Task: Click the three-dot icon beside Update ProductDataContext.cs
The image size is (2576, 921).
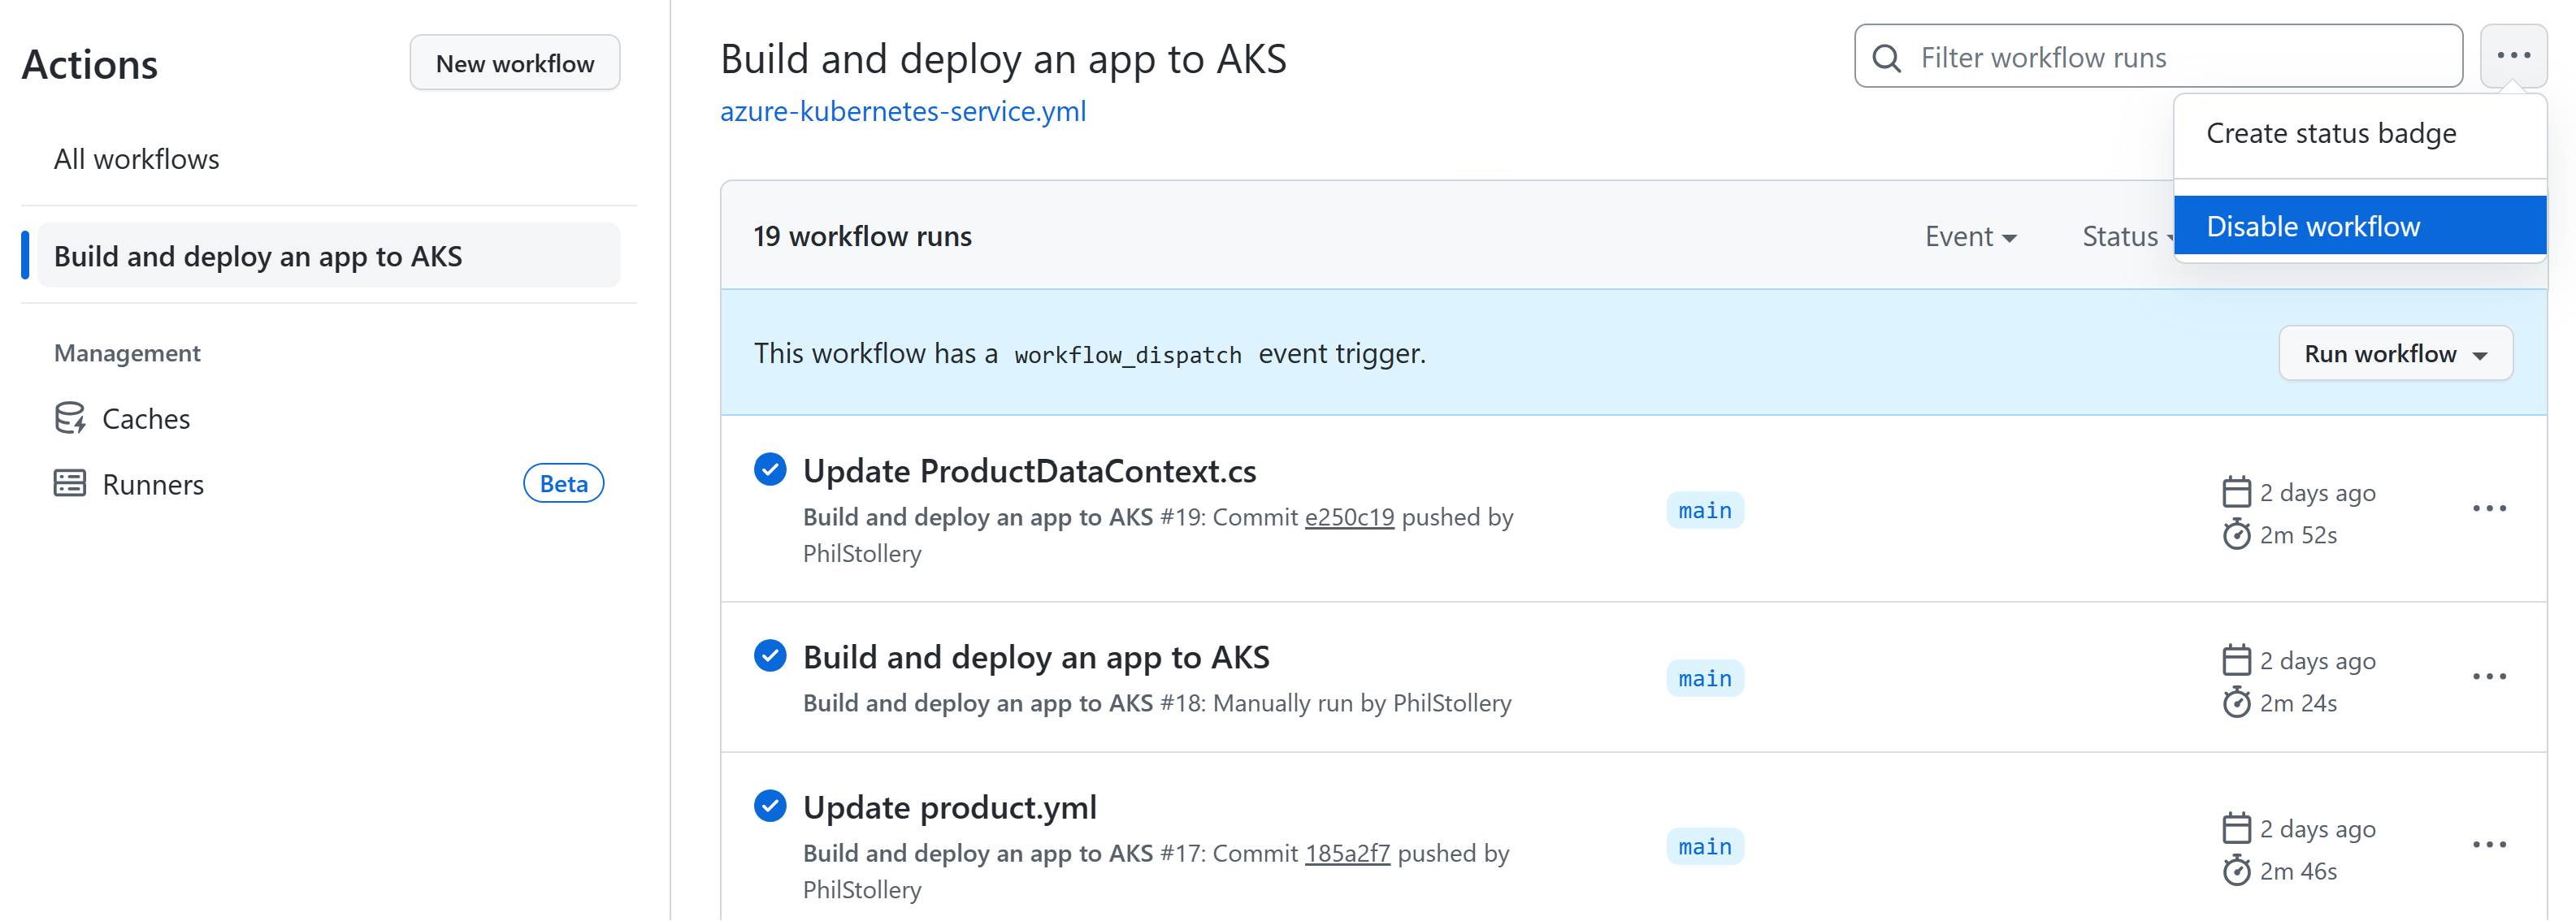Action: pos(2491,509)
